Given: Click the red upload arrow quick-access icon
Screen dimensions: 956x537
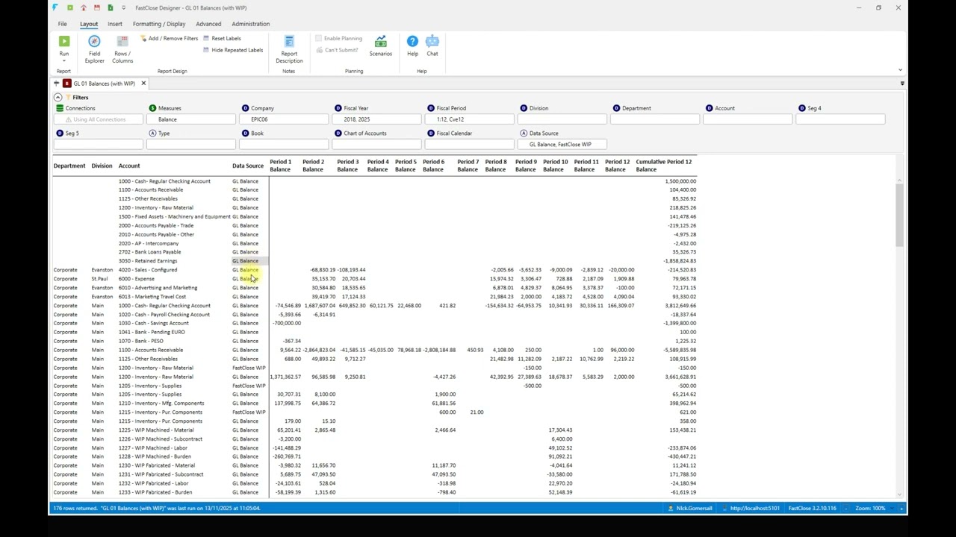Looking at the screenshot, I should [x=83, y=7].
